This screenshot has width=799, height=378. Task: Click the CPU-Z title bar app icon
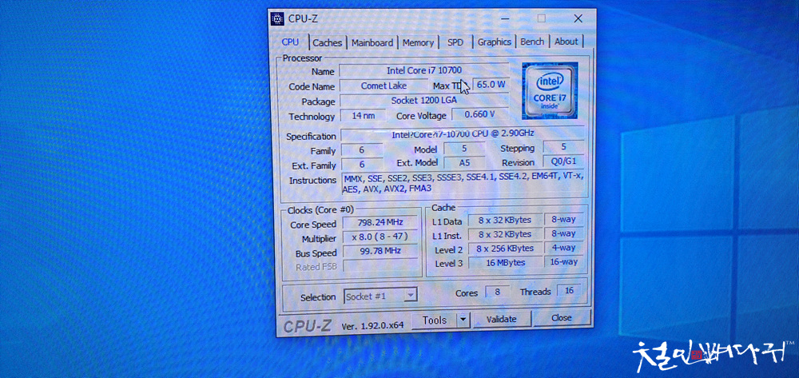[x=277, y=19]
